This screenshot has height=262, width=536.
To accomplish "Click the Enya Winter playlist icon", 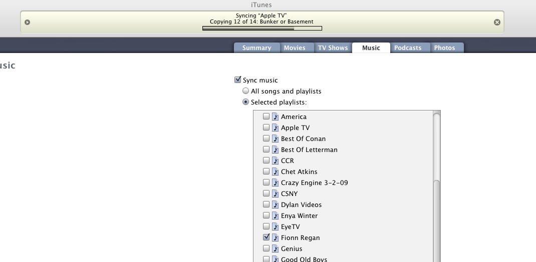I will (x=275, y=215).
